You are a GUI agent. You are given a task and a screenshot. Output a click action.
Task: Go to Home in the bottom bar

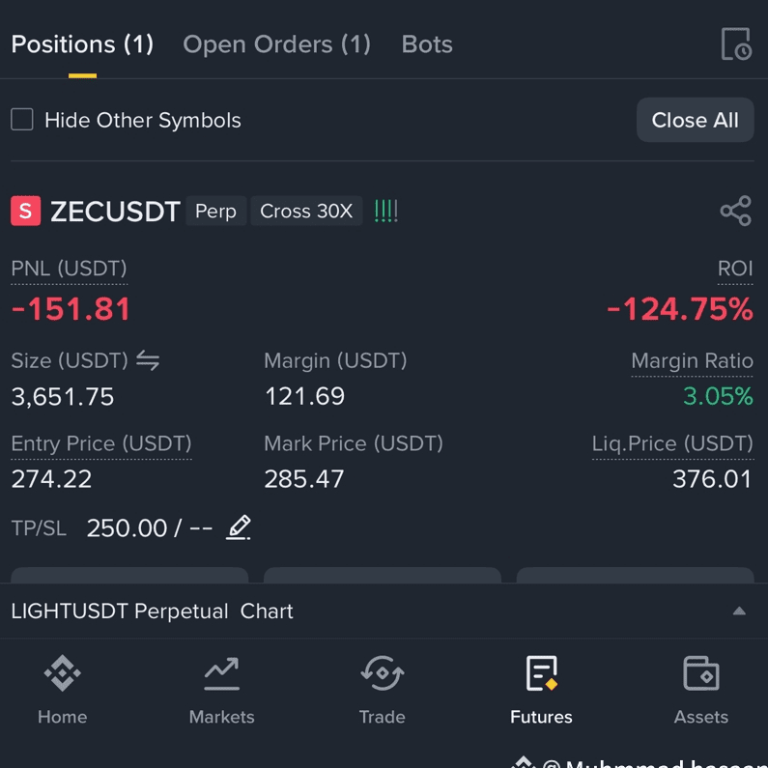click(x=62, y=690)
